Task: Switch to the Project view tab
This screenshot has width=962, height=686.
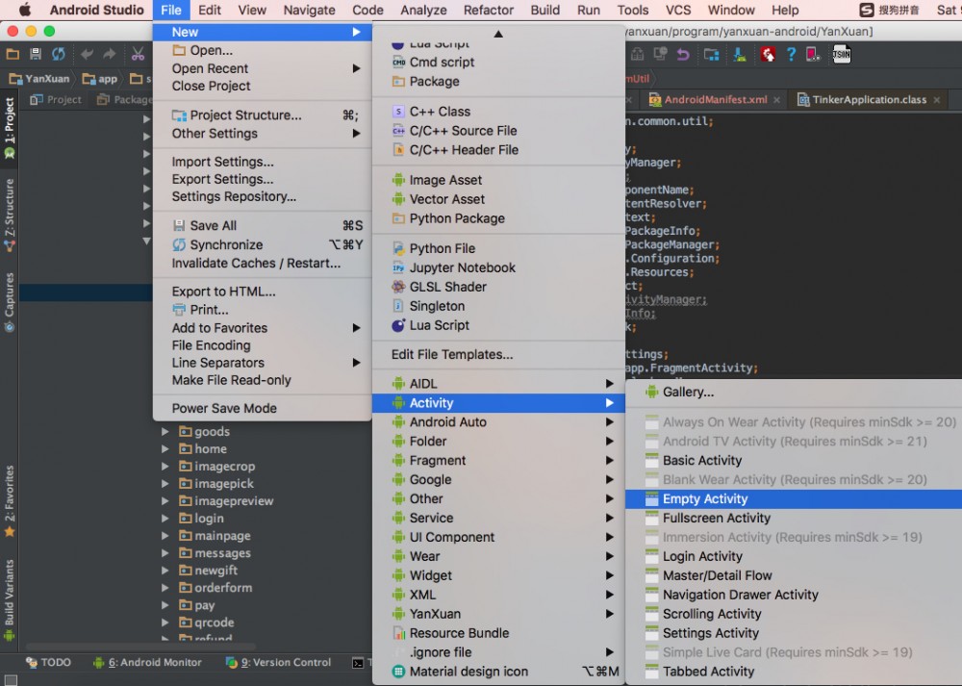Action: pos(56,99)
